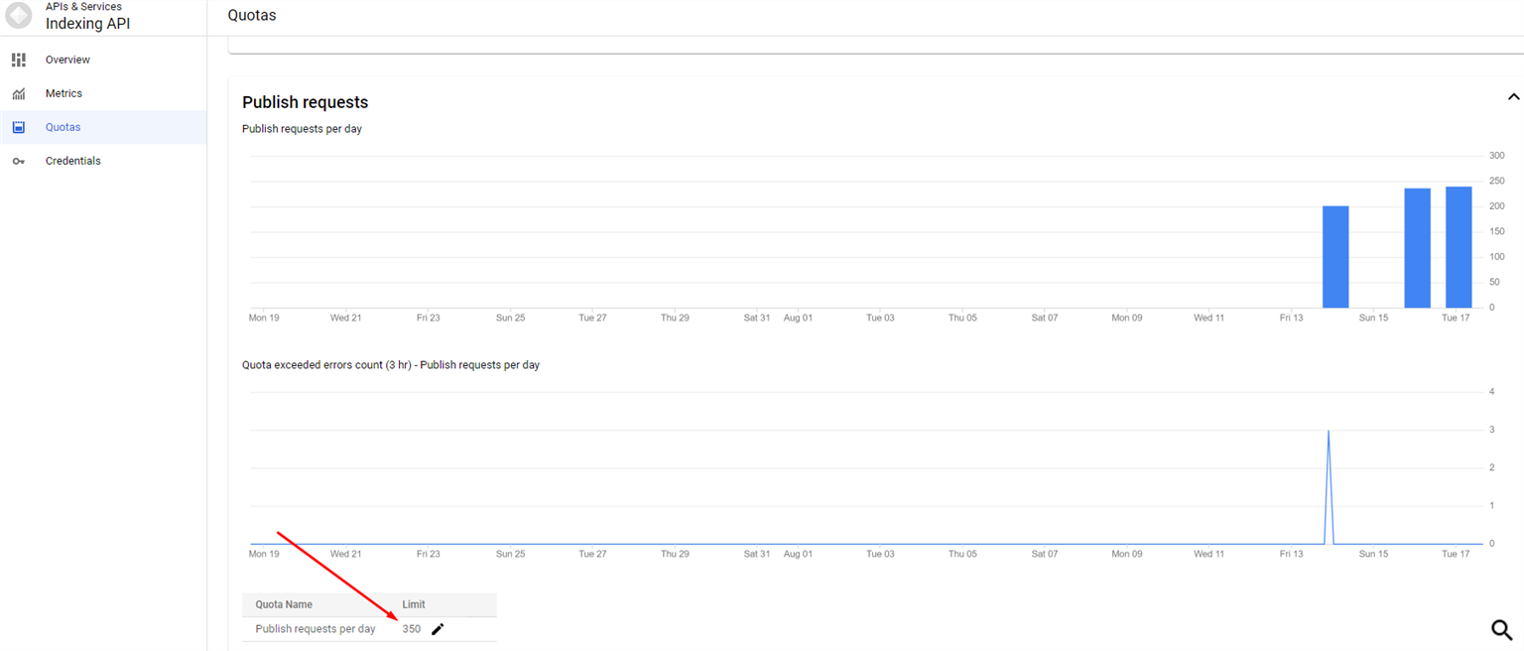Go to the Metrics menu item

pyautogui.click(x=63, y=93)
